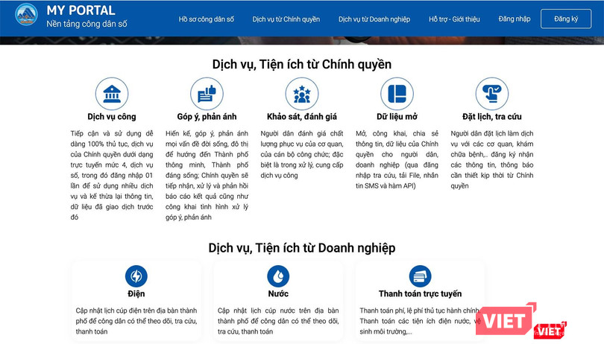The image size is (604, 344).
Task: Click the 'Dịch vụ, Tiện ích từ Chính quyền' heading
Action: point(302,64)
